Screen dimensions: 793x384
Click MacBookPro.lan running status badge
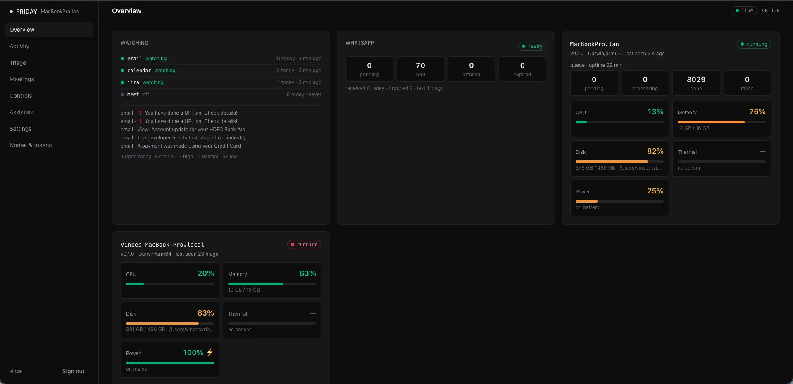753,44
